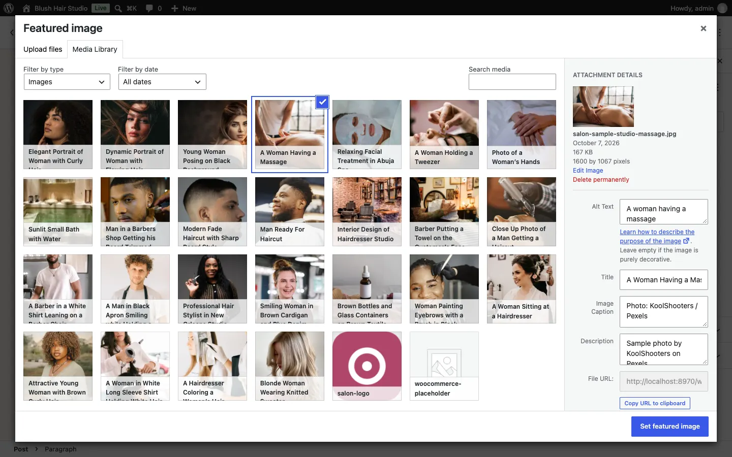
Task: Pick the Relaxing Facial Treatment in Abuja image
Action: (x=367, y=135)
